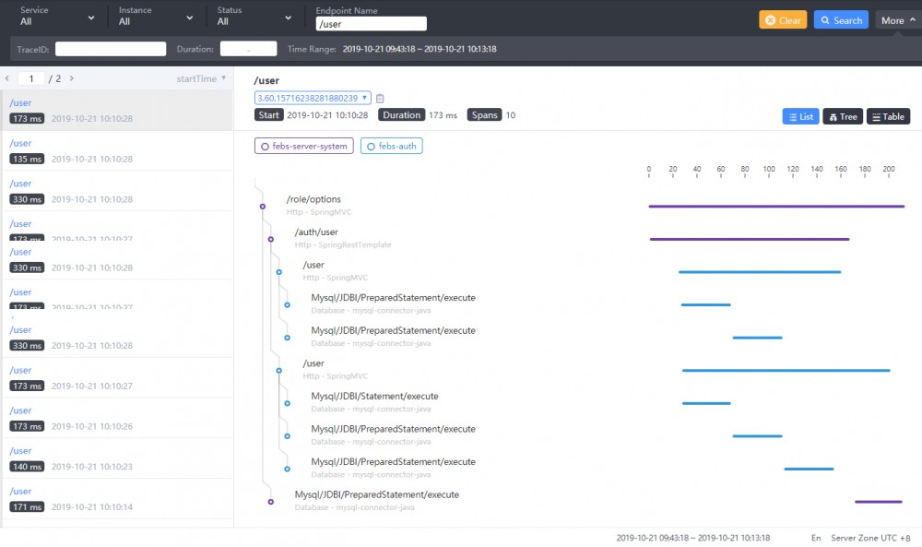Open the Instance dropdown
Screen dimensions: 922x547
pyautogui.click(x=156, y=17)
